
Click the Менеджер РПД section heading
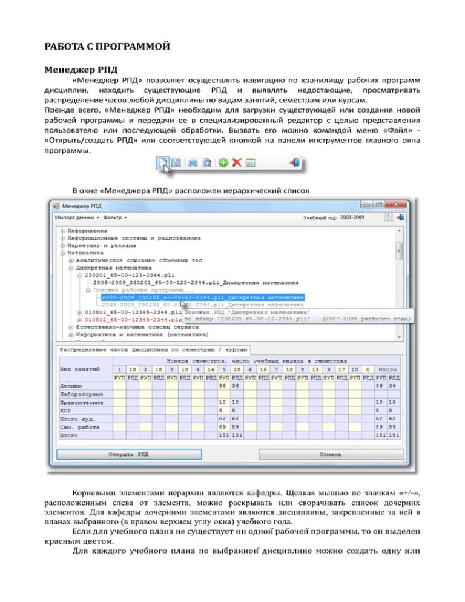(81, 70)
